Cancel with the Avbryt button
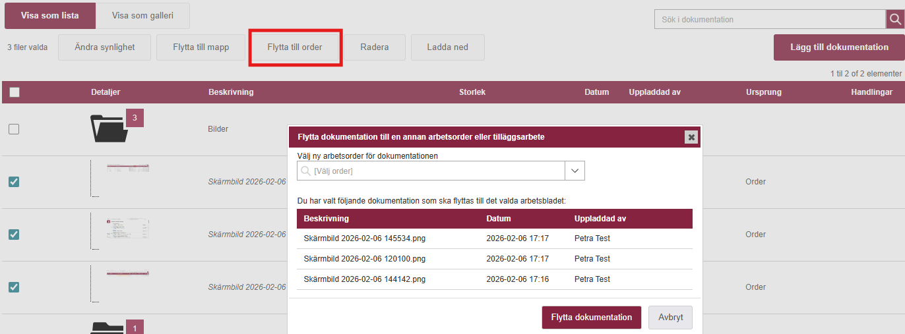The image size is (905, 334). [670, 318]
